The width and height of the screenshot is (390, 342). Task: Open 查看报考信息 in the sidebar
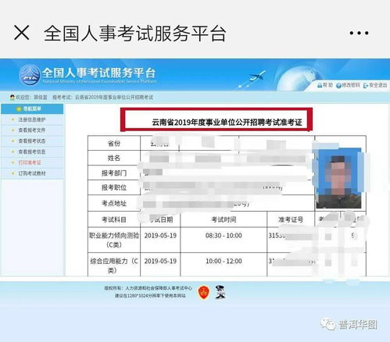click(32, 151)
